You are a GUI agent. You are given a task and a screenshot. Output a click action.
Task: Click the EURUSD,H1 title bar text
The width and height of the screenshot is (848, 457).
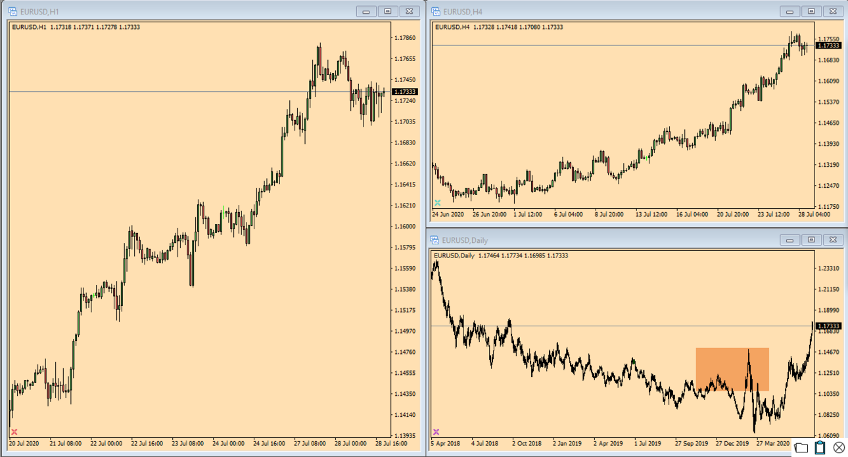point(39,11)
